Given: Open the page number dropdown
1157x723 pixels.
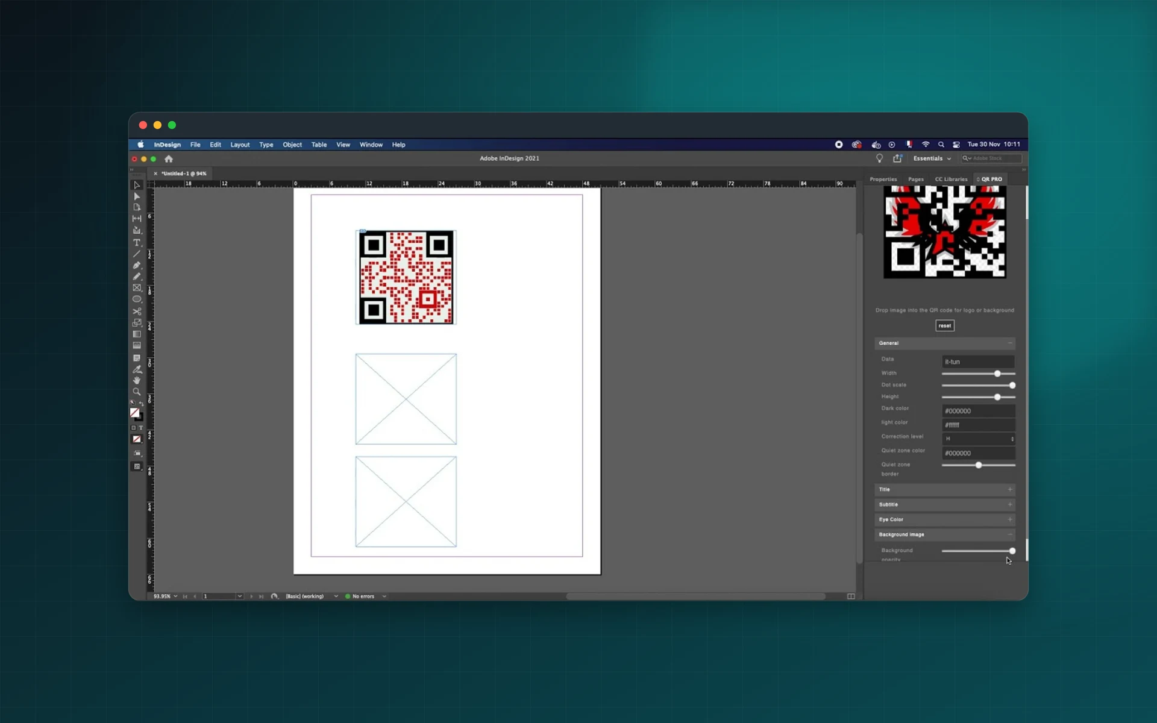Looking at the screenshot, I should (x=239, y=596).
